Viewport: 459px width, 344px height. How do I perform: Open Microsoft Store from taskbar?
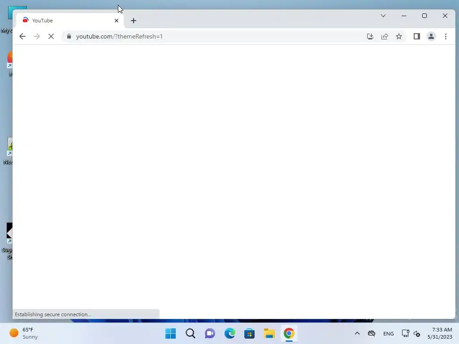(249, 333)
